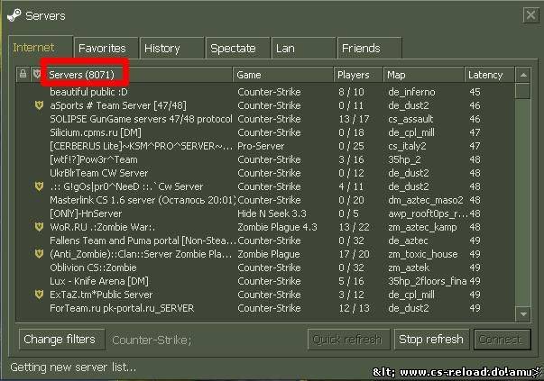Screen dimensions: 544x381
Task: Click the 'de_inferno' map cell
Action: coord(411,92)
